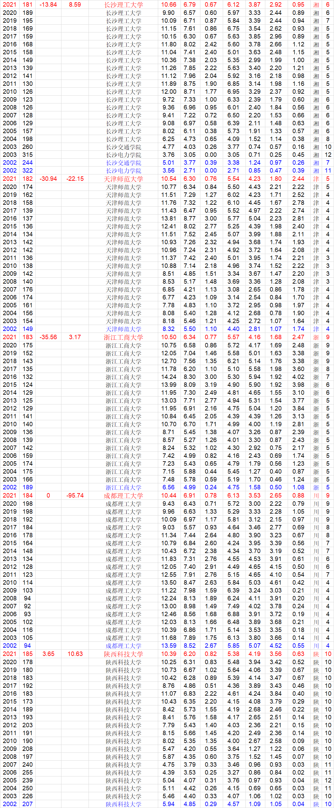The height and width of the screenshot is (808, 334).
Task: Click the 12 after 湘 in 长沙电力学院 2003 row
Action: coord(328,155)
